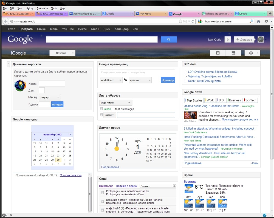The image size is (274, 218).
Task: Select the Protopage email checkbox
Action: (x=102, y=193)
